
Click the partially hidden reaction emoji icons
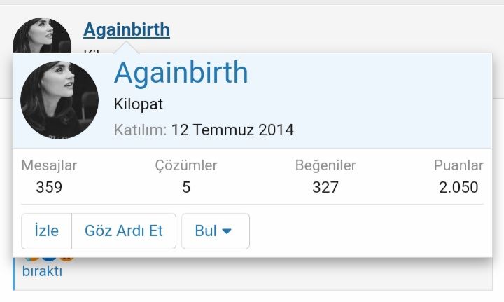[x=49, y=259]
